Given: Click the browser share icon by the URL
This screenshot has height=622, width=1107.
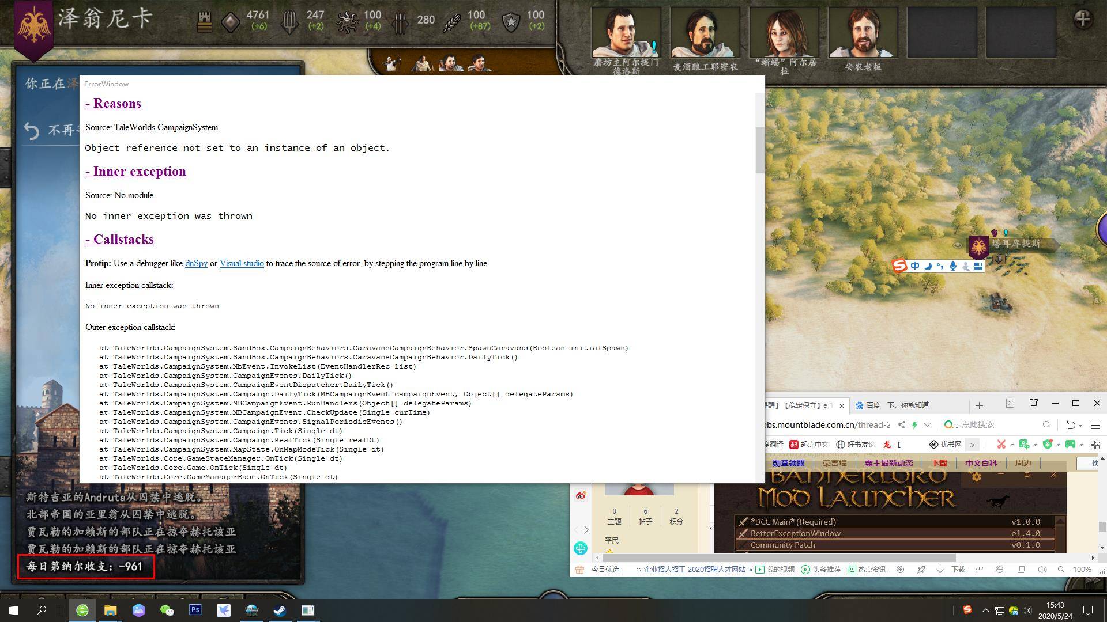Looking at the screenshot, I should click(901, 424).
